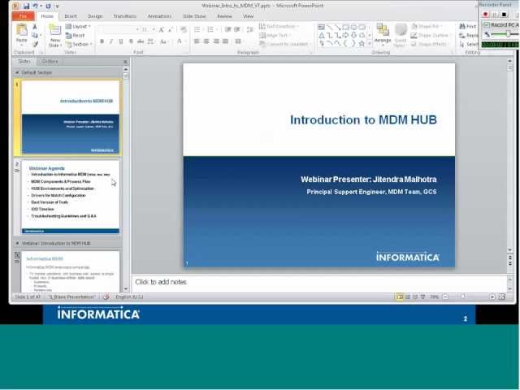
Task: Open the Design ribbon tab
Action: click(x=95, y=16)
